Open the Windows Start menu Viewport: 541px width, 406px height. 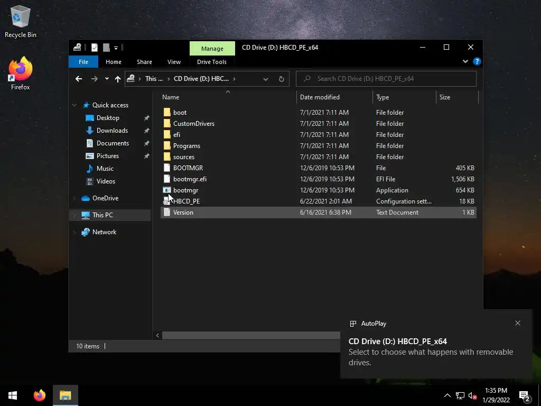click(13, 395)
